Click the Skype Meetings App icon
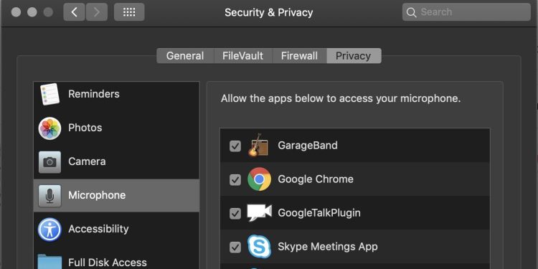The image size is (538, 269). pyautogui.click(x=259, y=246)
